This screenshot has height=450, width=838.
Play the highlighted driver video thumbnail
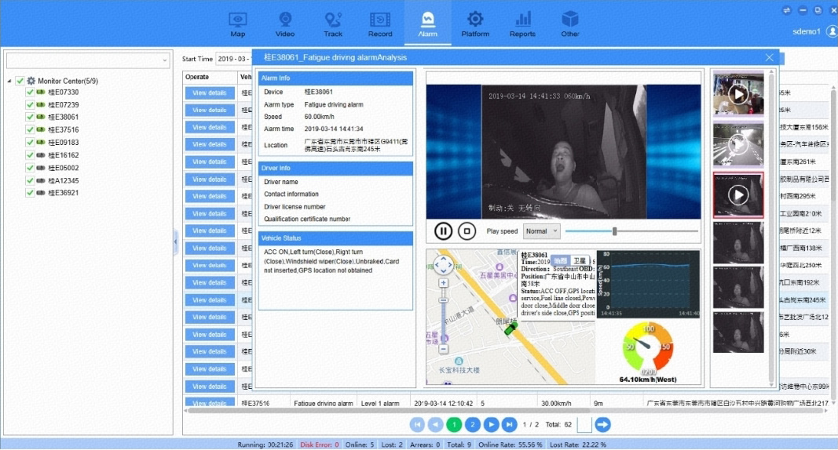pyautogui.click(x=738, y=195)
